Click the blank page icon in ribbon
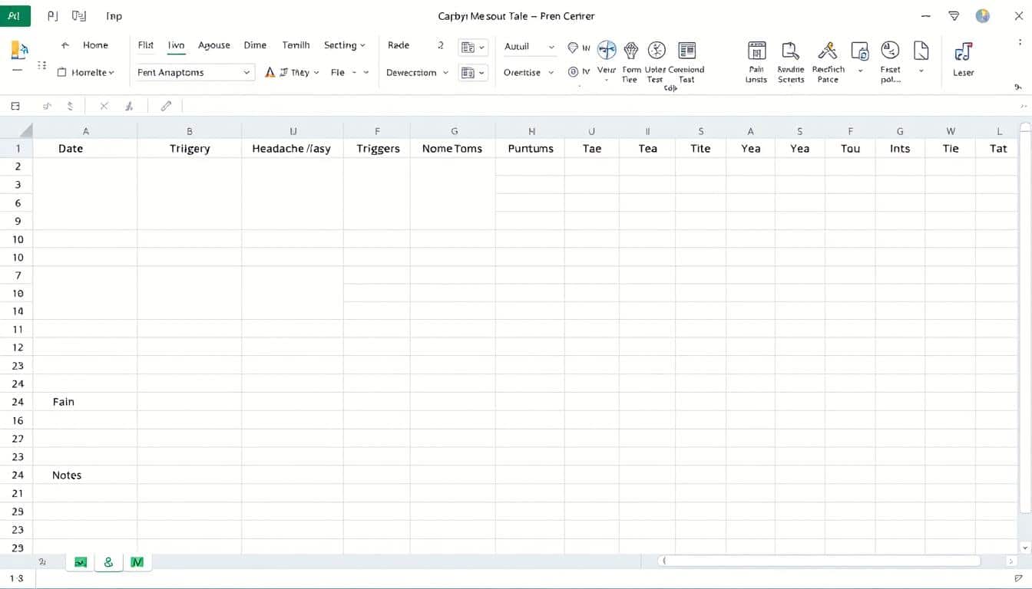Image resolution: width=1032 pixels, height=589 pixels. [921, 51]
